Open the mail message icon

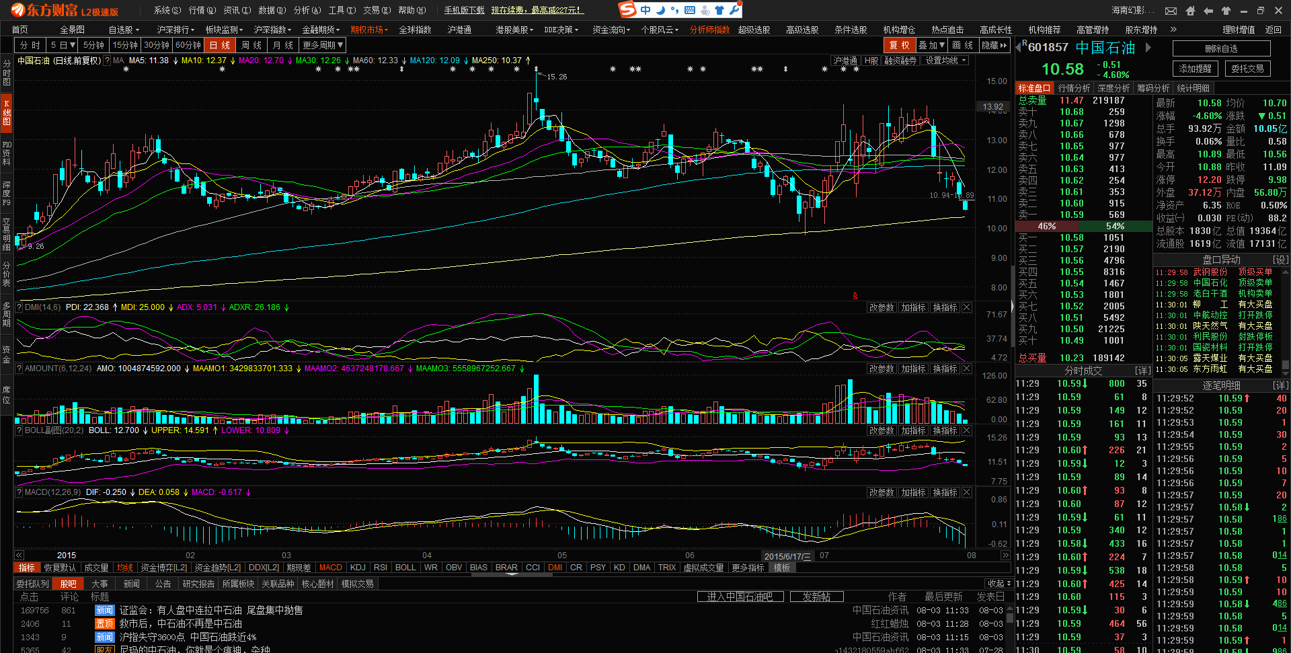[1171, 11]
